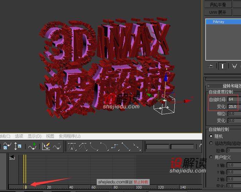241x192 pixels.
Task: Activate the Draw Curves pencil tool
Action: pyautogui.click(x=46, y=146)
